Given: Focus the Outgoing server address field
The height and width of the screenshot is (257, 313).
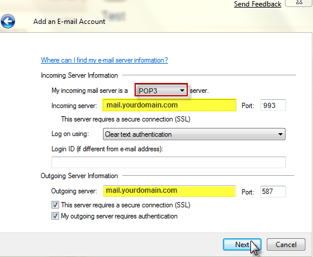Looking at the screenshot, I should tap(170, 191).
